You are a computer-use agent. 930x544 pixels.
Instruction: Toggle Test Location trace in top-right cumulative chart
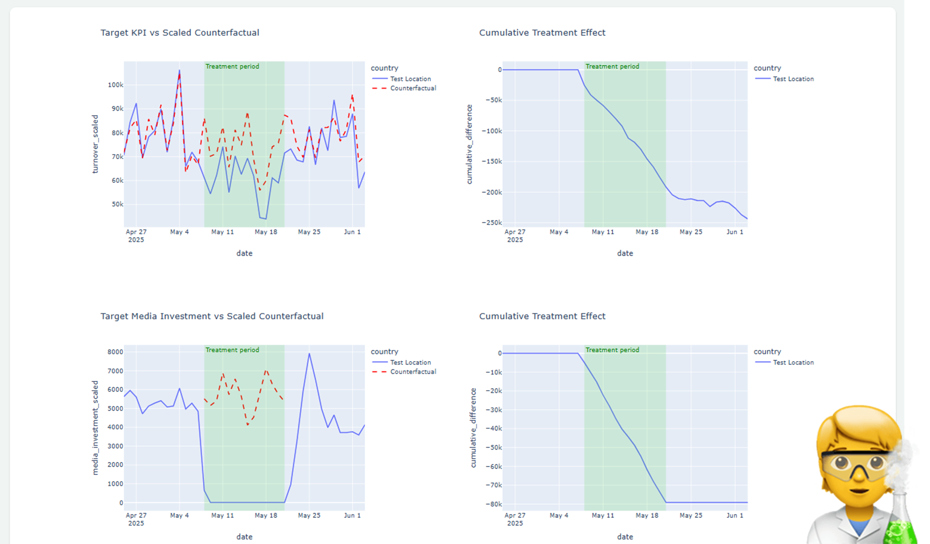[794, 79]
